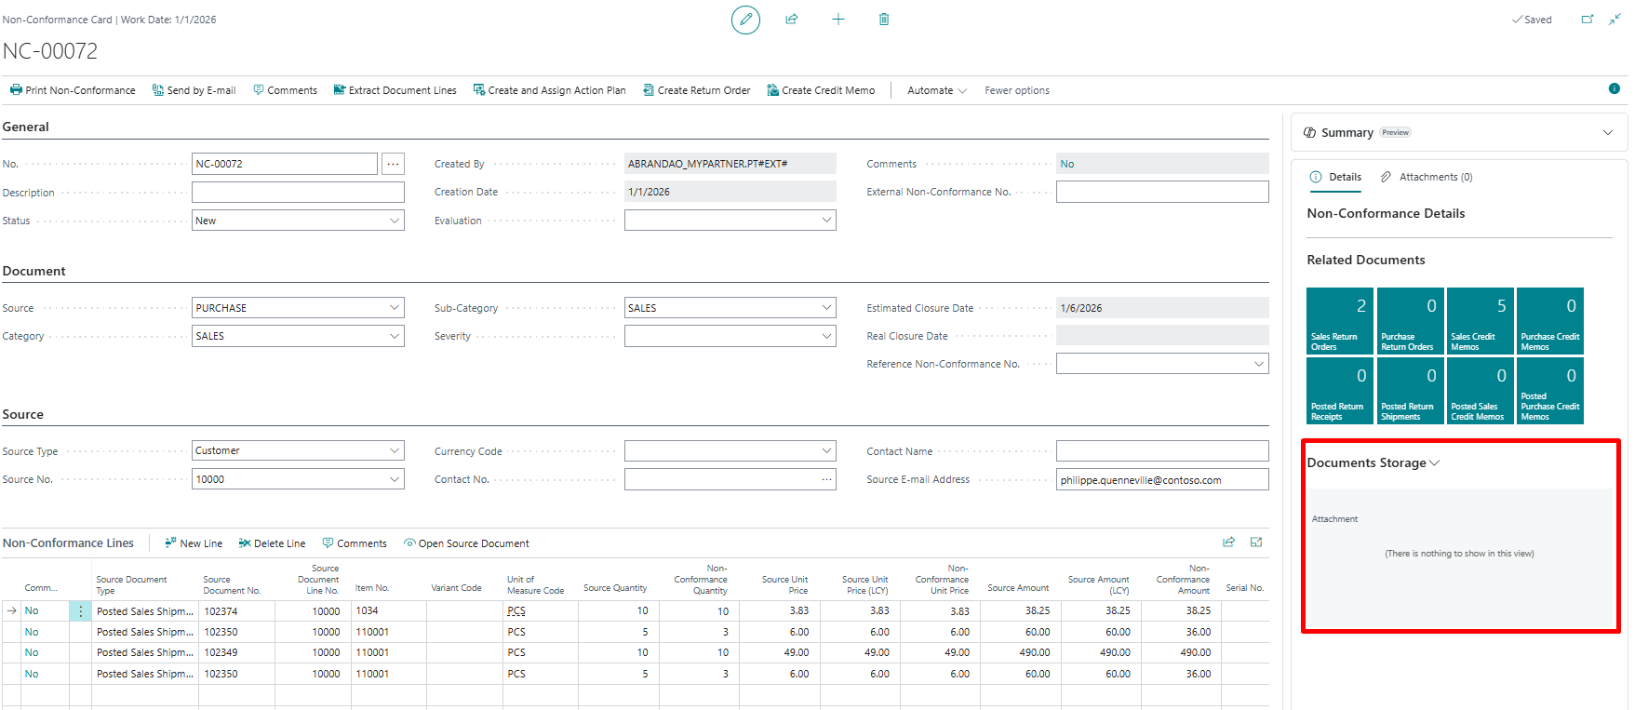This screenshot has width=1648, height=710.
Task: Click Fewer options link
Action: pyautogui.click(x=1016, y=90)
